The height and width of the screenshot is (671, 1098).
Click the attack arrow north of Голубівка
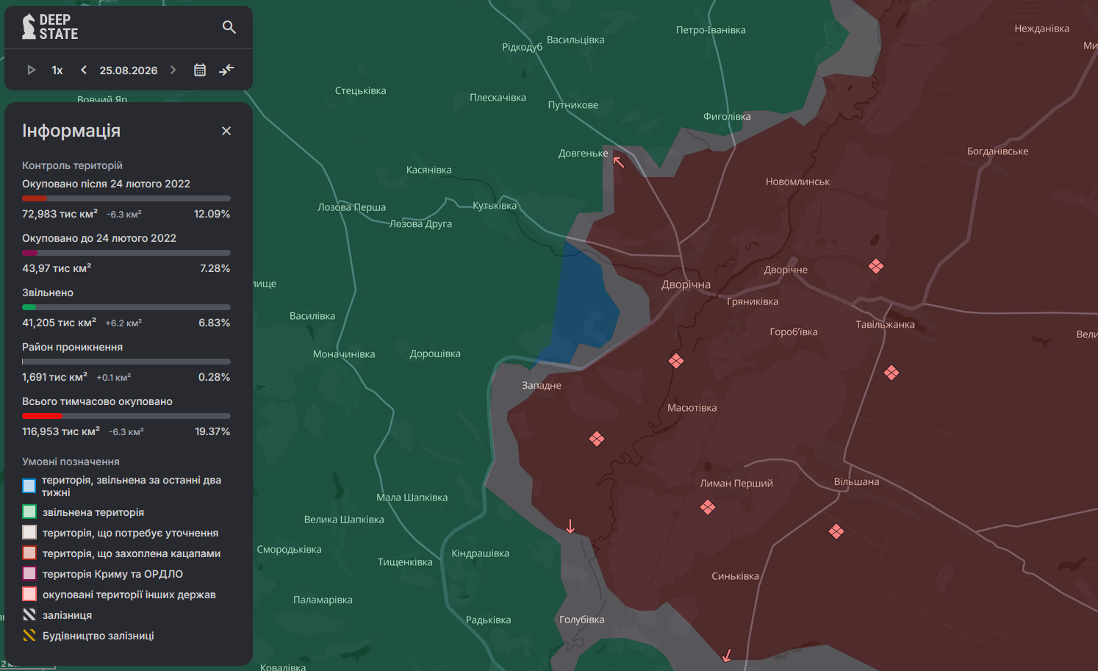pos(570,526)
